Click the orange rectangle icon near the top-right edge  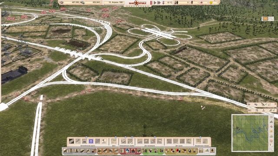(x=265, y=19)
